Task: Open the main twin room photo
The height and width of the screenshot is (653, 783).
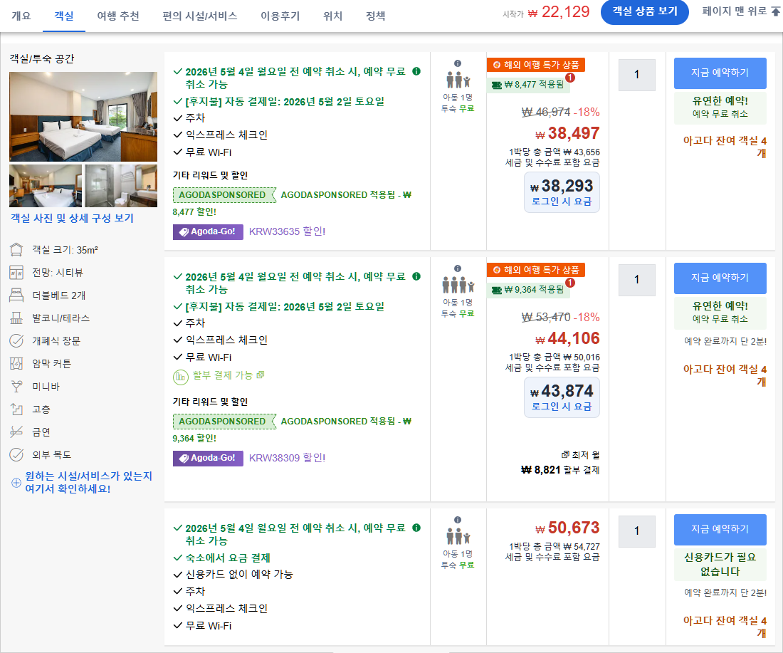Action: tap(83, 116)
